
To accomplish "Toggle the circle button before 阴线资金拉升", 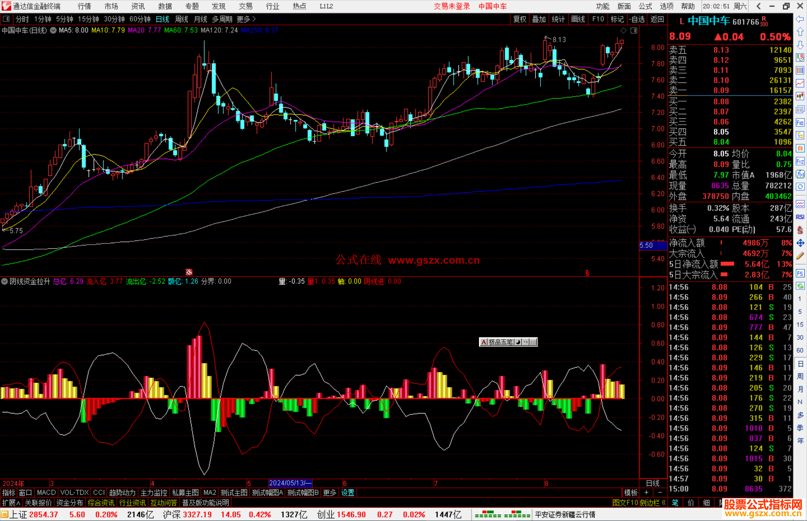I will click(x=4, y=281).
